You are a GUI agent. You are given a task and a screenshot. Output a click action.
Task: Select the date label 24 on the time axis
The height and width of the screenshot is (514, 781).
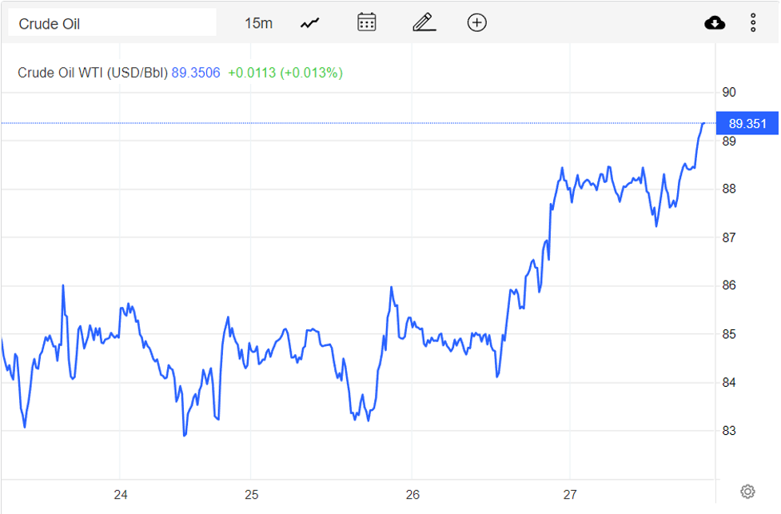[x=121, y=495]
